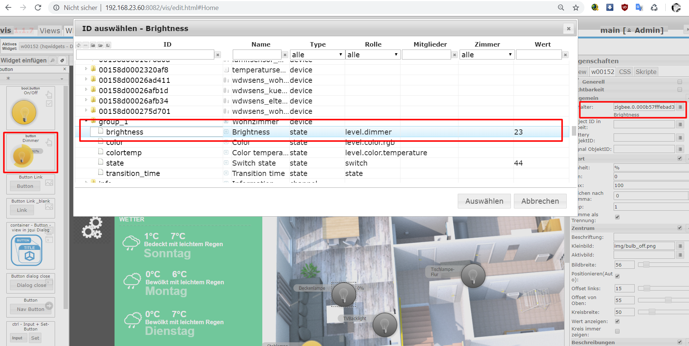
Task: Click the Kreisbreite slider
Action: [652, 312]
